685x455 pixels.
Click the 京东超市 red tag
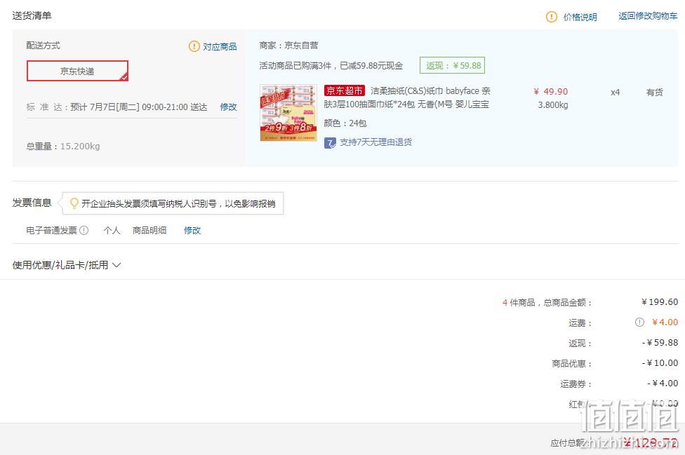(x=344, y=90)
